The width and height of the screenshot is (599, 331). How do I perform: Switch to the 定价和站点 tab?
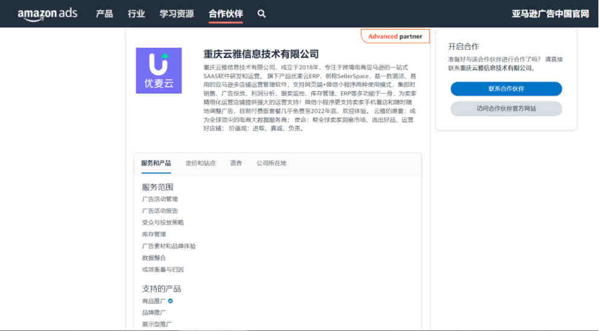tap(200, 164)
